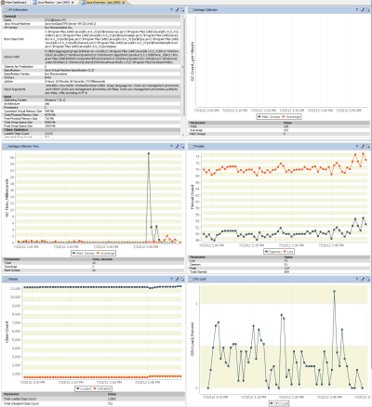Select the Total Loaded Class Count row
Screen dimensions: 372x407
(x=93, y=399)
